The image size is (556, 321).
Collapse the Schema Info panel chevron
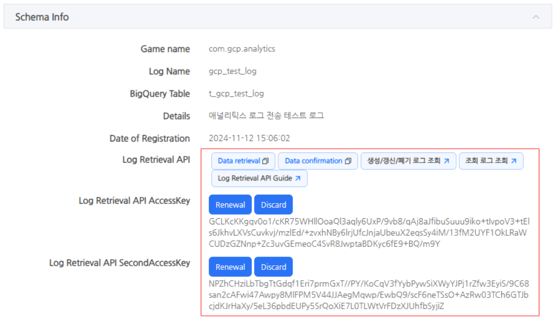click(x=536, y=17)
